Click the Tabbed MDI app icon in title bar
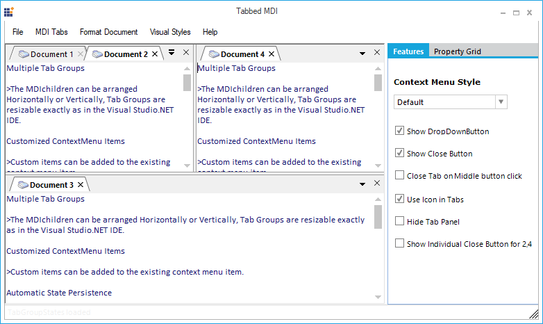Image resolution: width=543 pixels, height=324 pixels. pos(8,12)
